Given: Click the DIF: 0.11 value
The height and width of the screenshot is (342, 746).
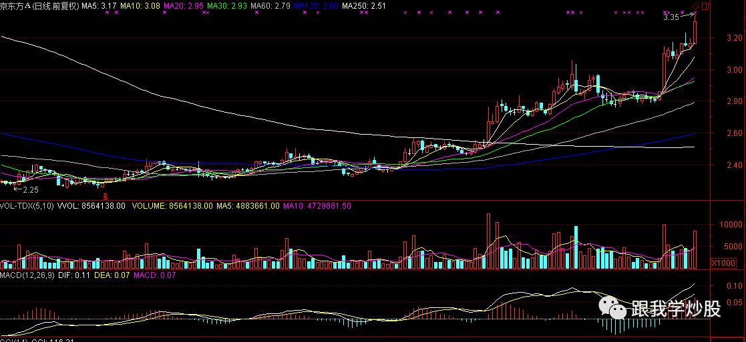Looking at the screenshot, I should pos(75,275).
